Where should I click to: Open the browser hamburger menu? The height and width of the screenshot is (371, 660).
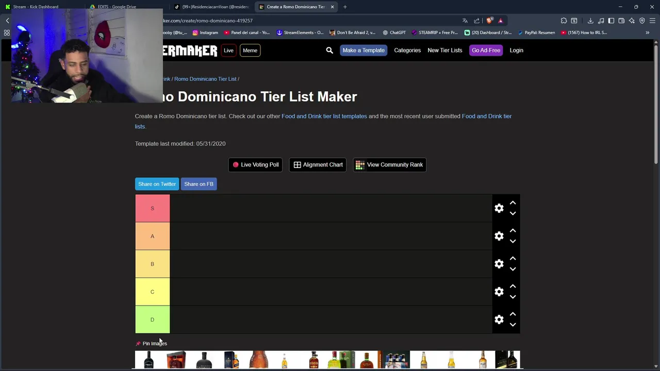(x=652, y=21)
